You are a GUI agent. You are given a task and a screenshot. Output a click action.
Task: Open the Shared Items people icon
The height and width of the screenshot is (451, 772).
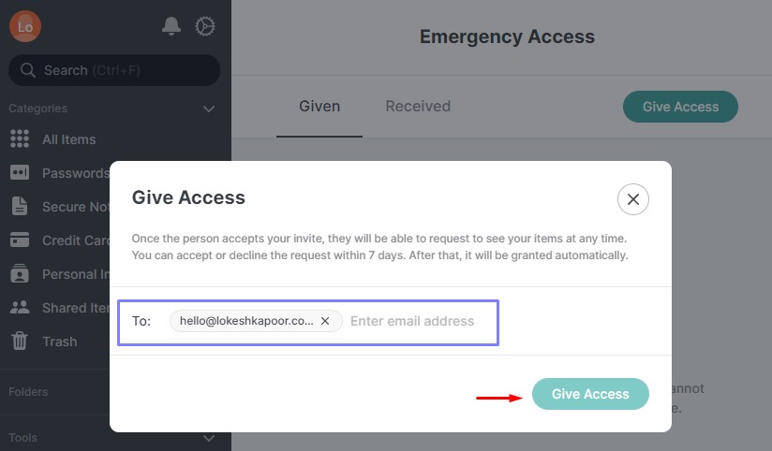pyautogui.click(x=20, y=308)
